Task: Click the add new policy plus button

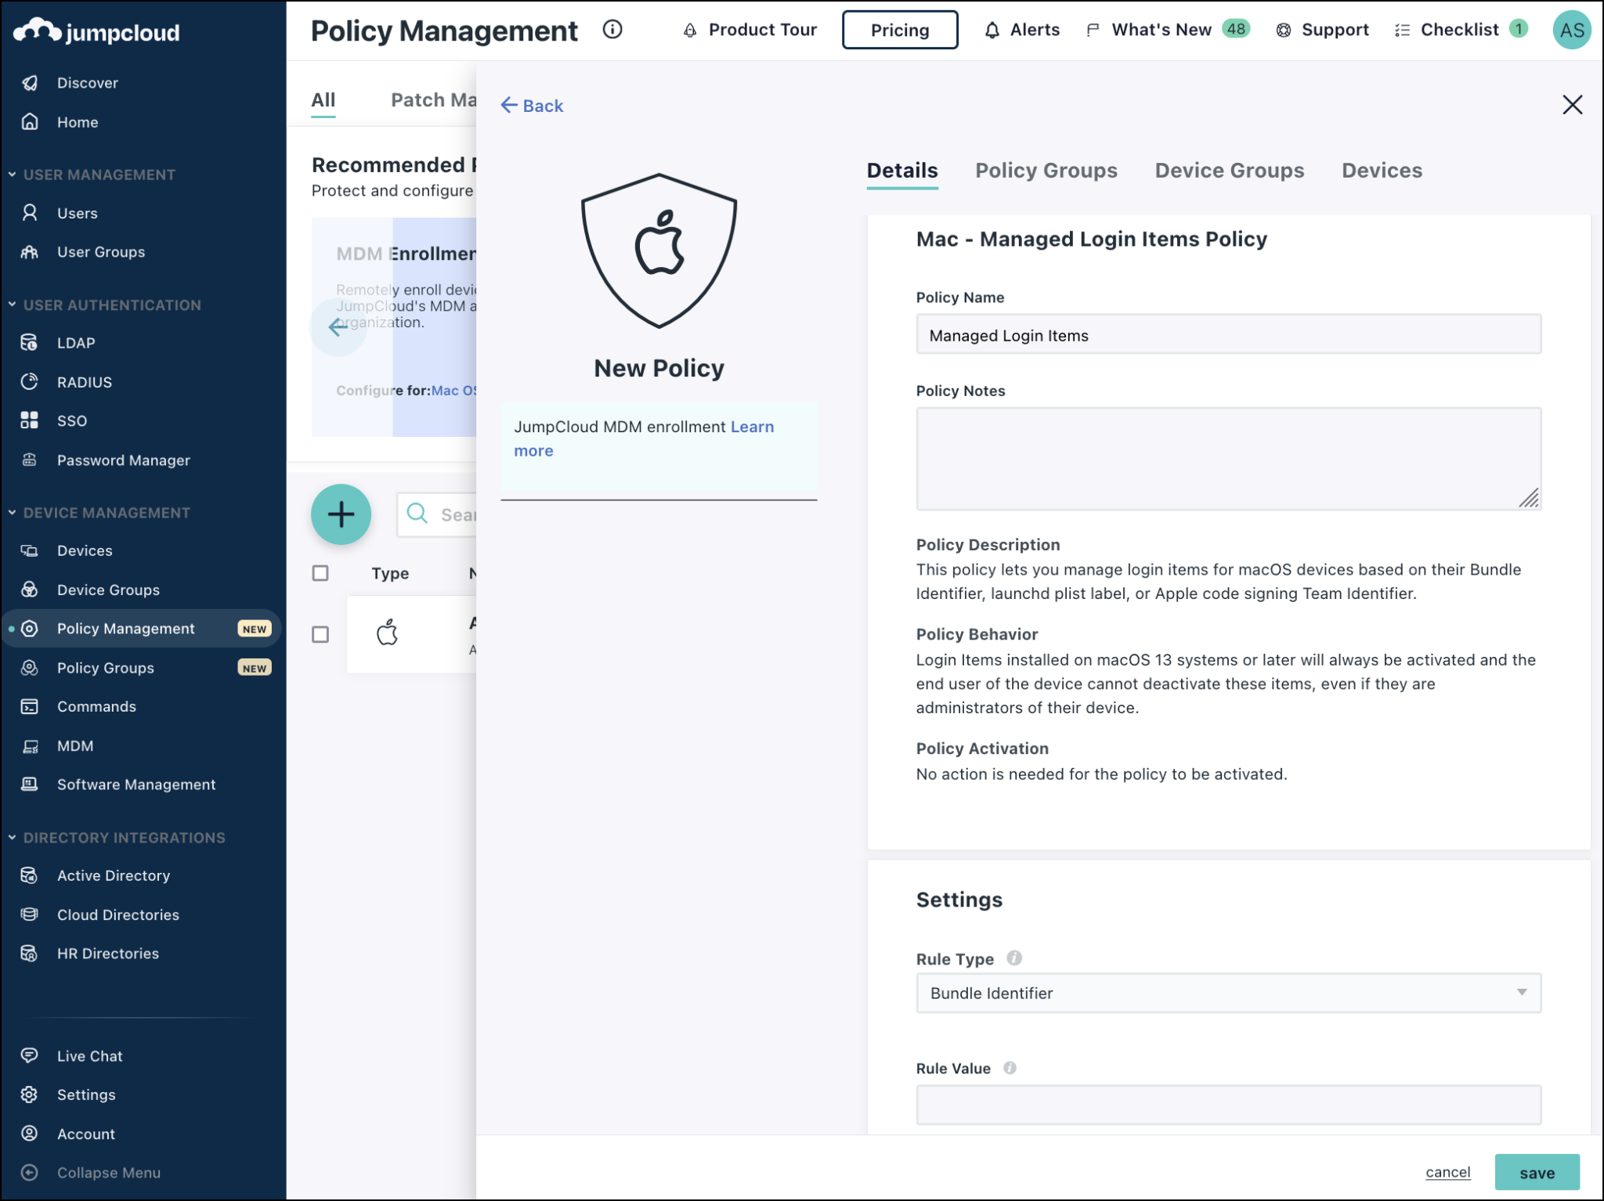Action: (341, 514)
